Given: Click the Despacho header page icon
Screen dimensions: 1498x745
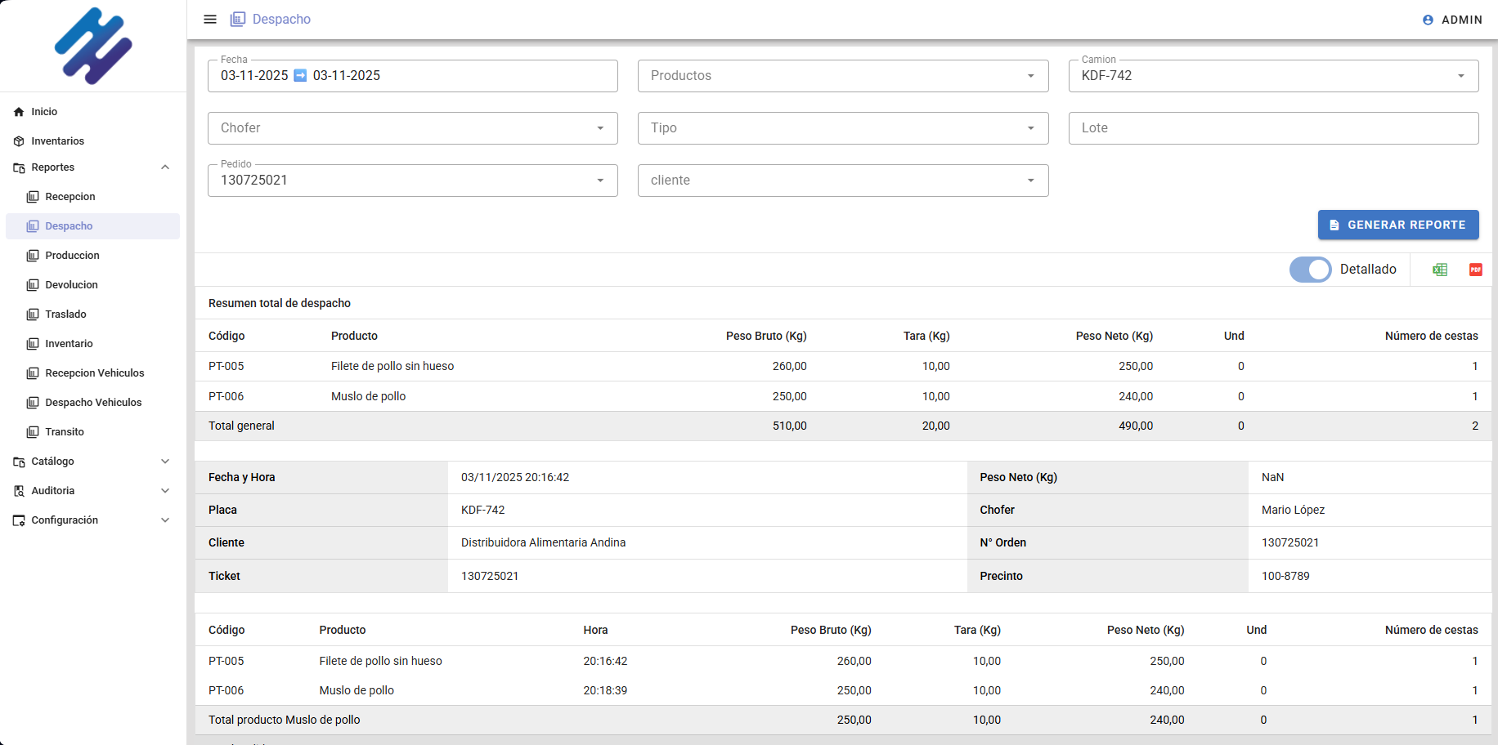Looking at the screenshot, I should pyautogui.click(x=238, y=20).
